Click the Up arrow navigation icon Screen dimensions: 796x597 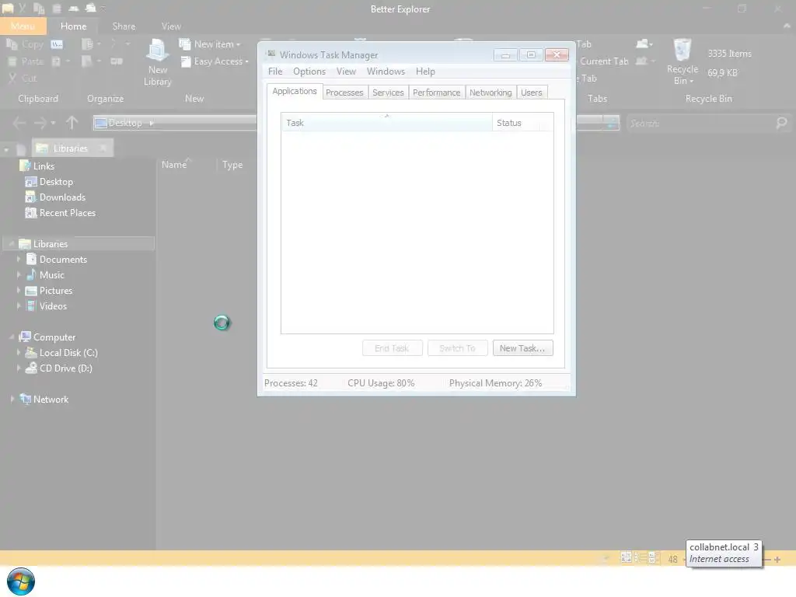[x=72, y=123]
